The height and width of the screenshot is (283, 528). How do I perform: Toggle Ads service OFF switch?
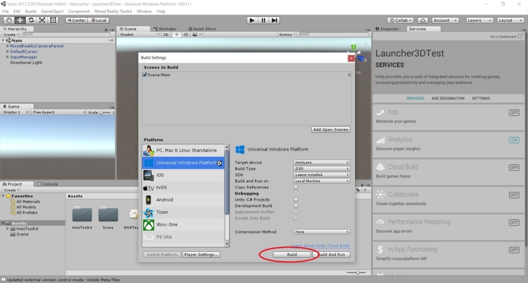tap(514, 113)
